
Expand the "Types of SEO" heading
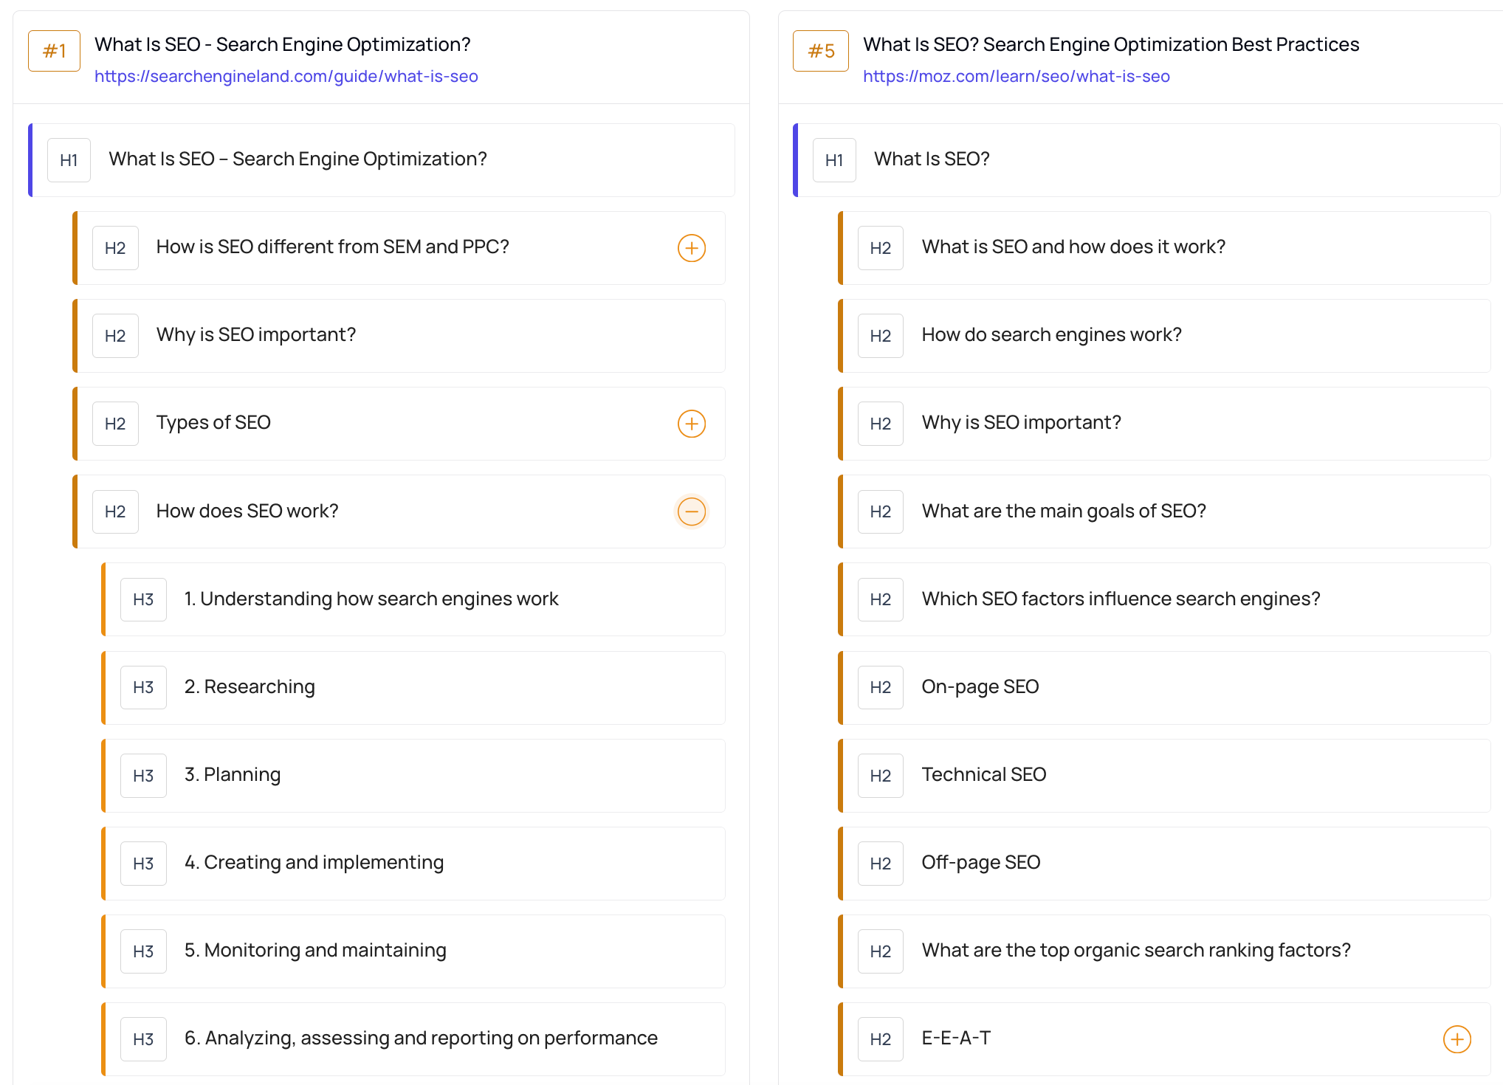click(x=691, y=423)
